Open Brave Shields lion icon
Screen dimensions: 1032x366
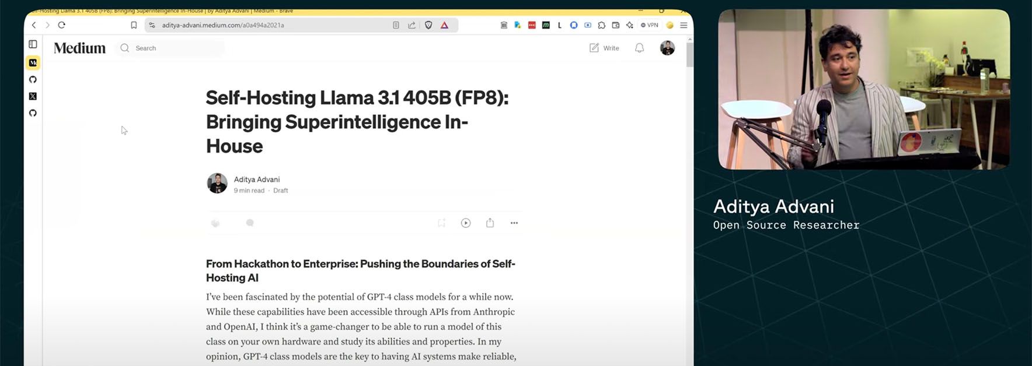428,25
